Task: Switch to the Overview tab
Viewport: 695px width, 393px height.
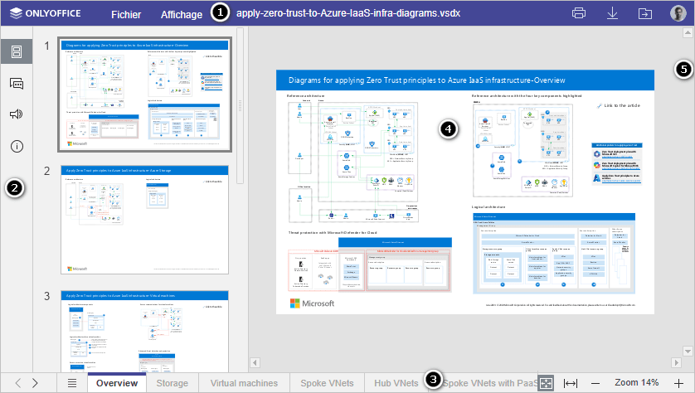Action: pos(117,383)
